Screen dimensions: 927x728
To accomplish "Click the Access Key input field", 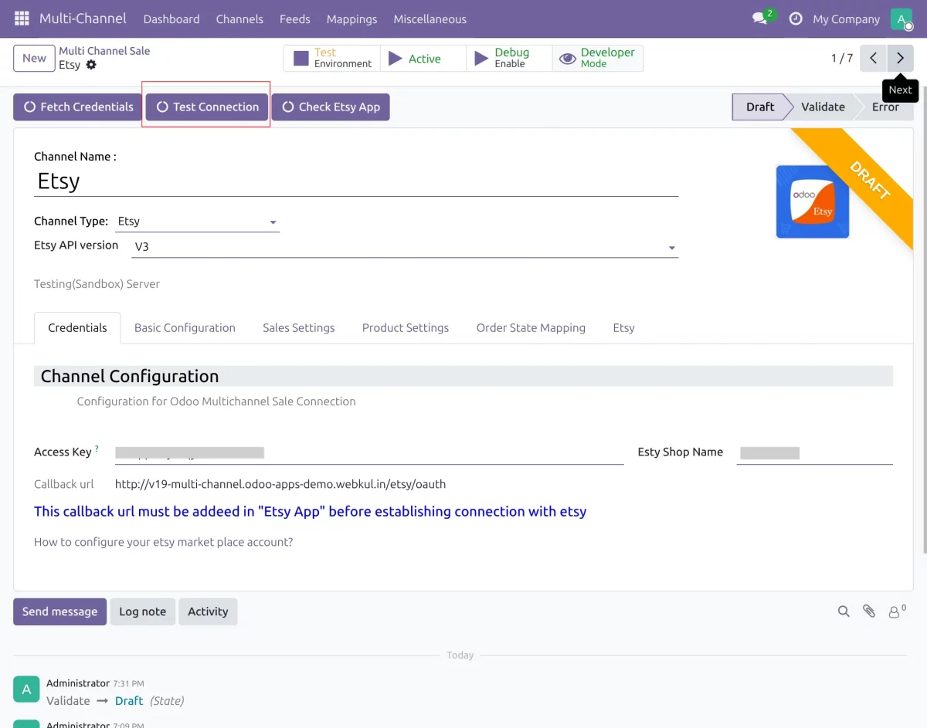I will [x=368, y=453].
